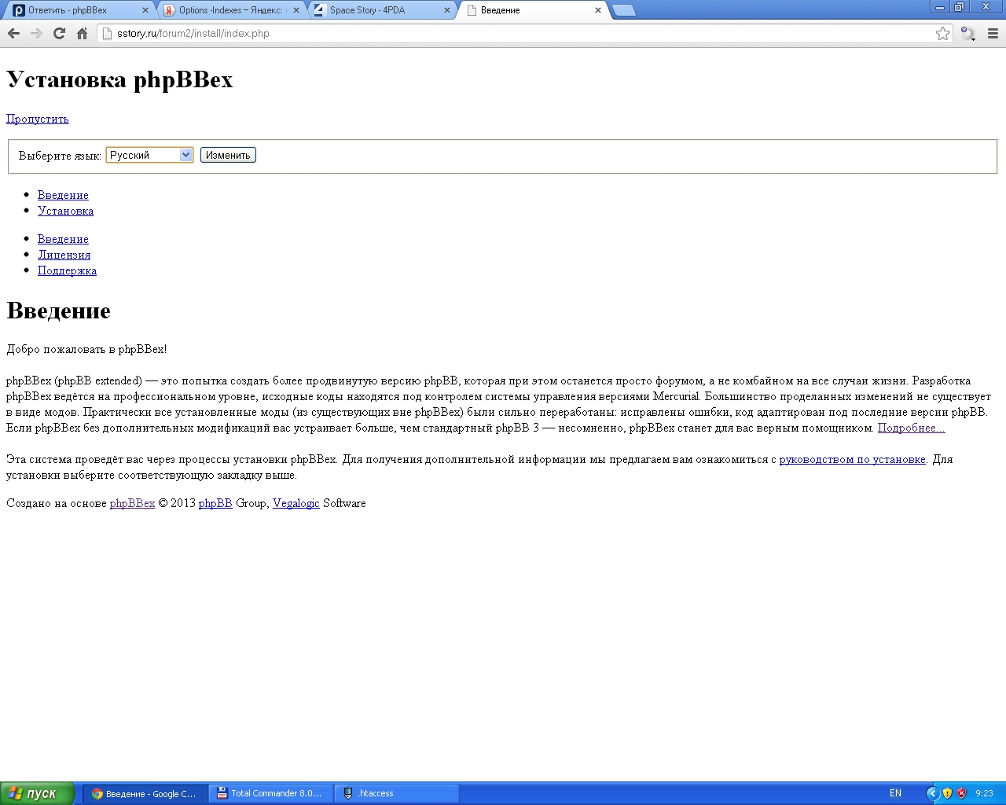The height and width of the screenshot is (805, 1006).
Task: Click the extension icon next to the star
Action: point(968,33)
